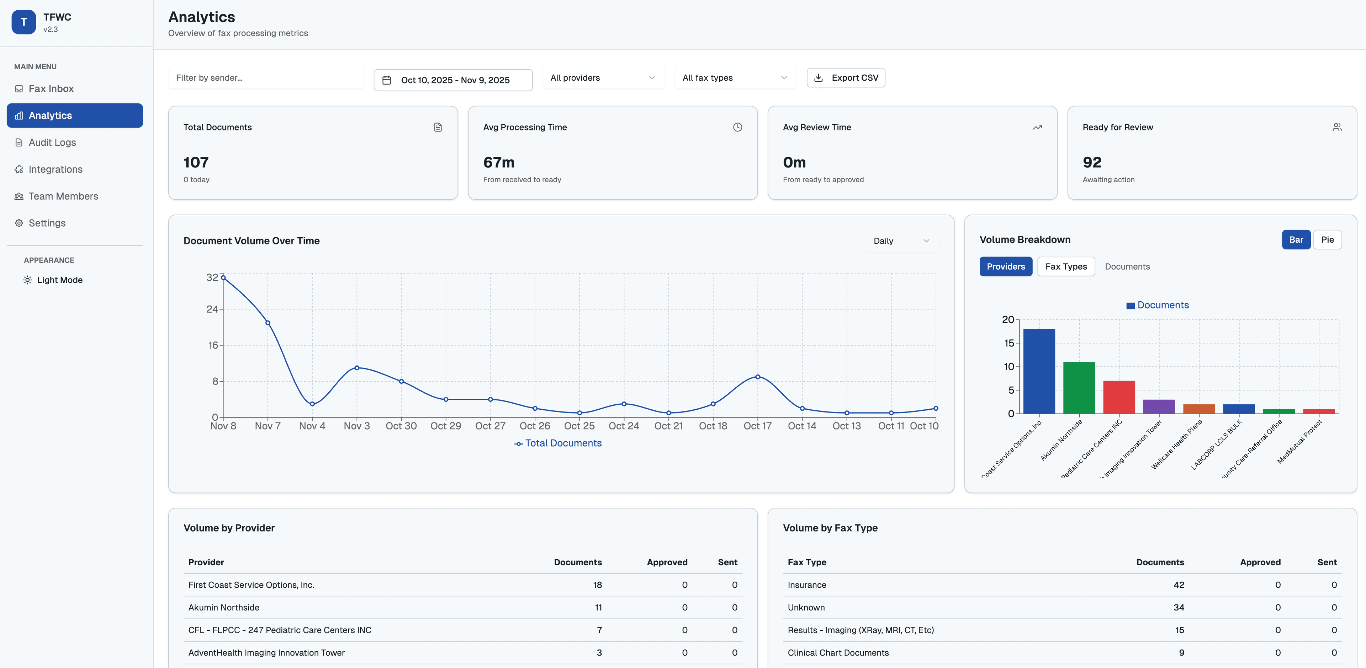Open the Daily interval dropdown
Image resolution: width=1366 pixels, height=668 pixels.
pos(901,241)
